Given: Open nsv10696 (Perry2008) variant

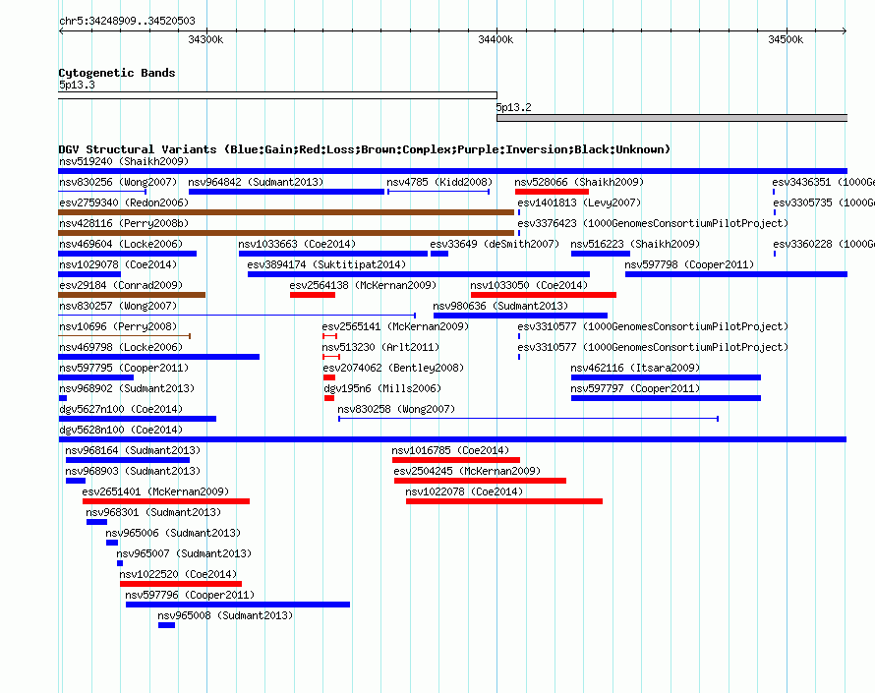Looking at the screenshot, I should click(118, 326).
